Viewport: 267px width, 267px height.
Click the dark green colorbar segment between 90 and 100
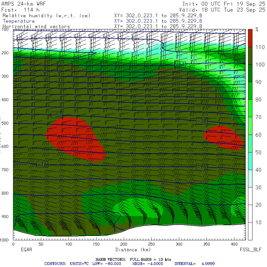(250, 73)
